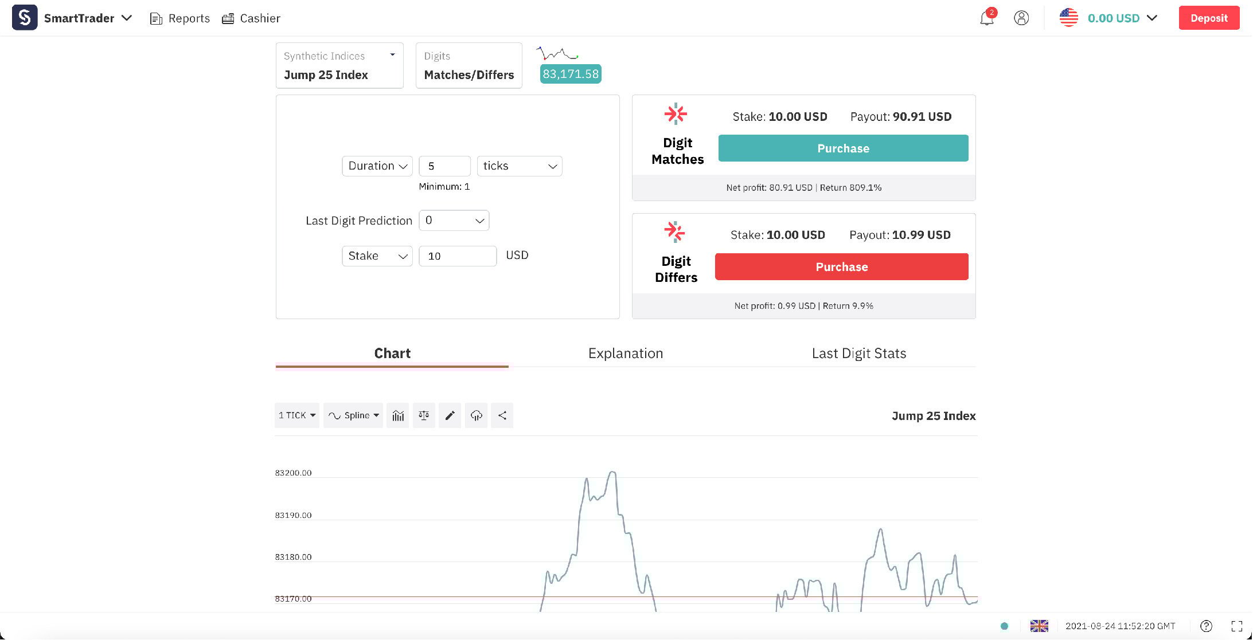Open the Explanation tab
Viewport: 1253px width, 640px height.
(x=625, y=353)
